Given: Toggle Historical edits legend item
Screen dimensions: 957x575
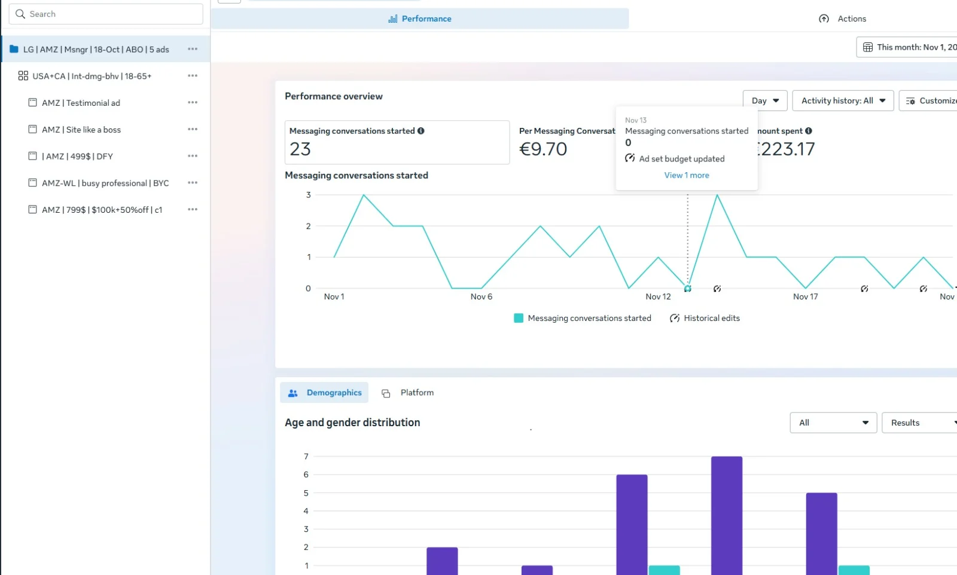Looking at the screenshot, I should pyautogui.click(x=705, y=318).
